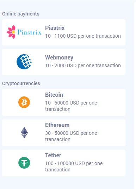Image resolution: width=136 pixels, height=189 pixels.
Task: Select the Ethereum diamond icon
Action: [24, 132]
